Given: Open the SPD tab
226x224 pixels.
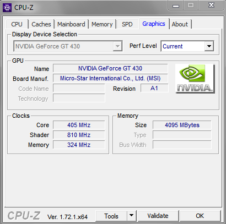Looking at the screenshot, I should coord(127,24).
